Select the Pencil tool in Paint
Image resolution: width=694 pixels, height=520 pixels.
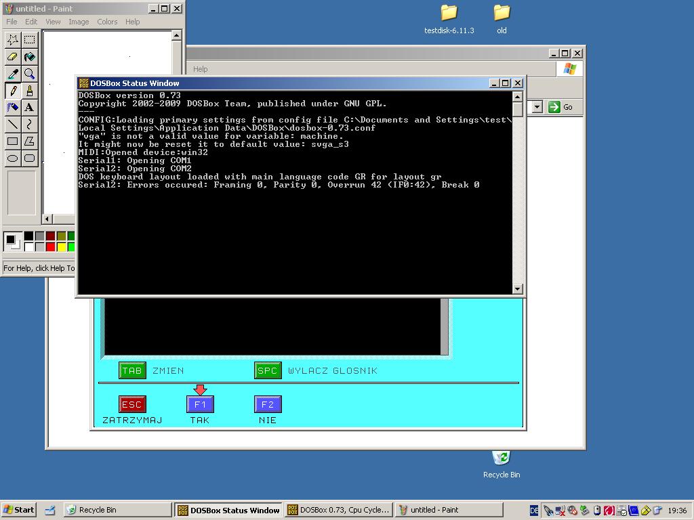coord(13,91)
